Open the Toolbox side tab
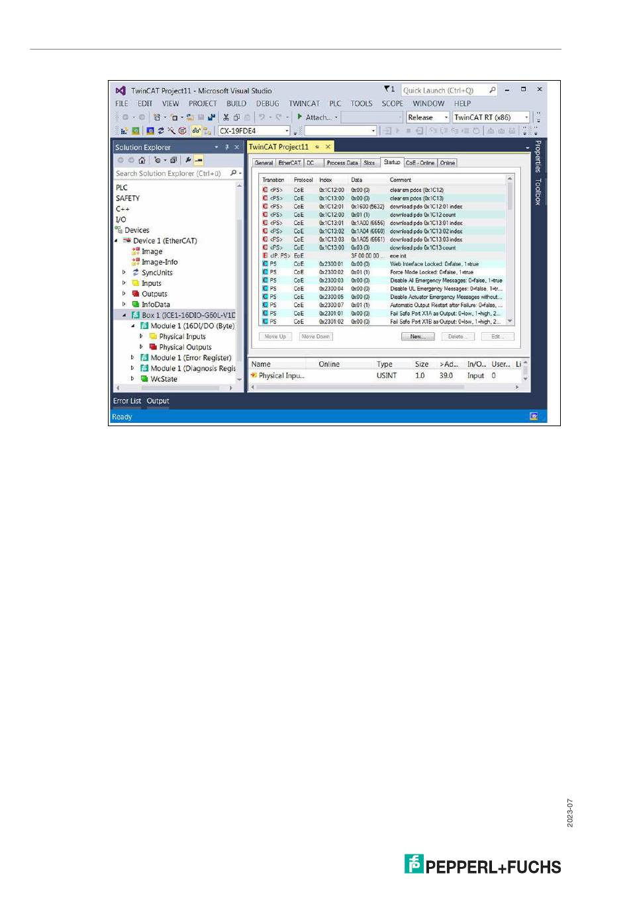 [x=538, y=191]
